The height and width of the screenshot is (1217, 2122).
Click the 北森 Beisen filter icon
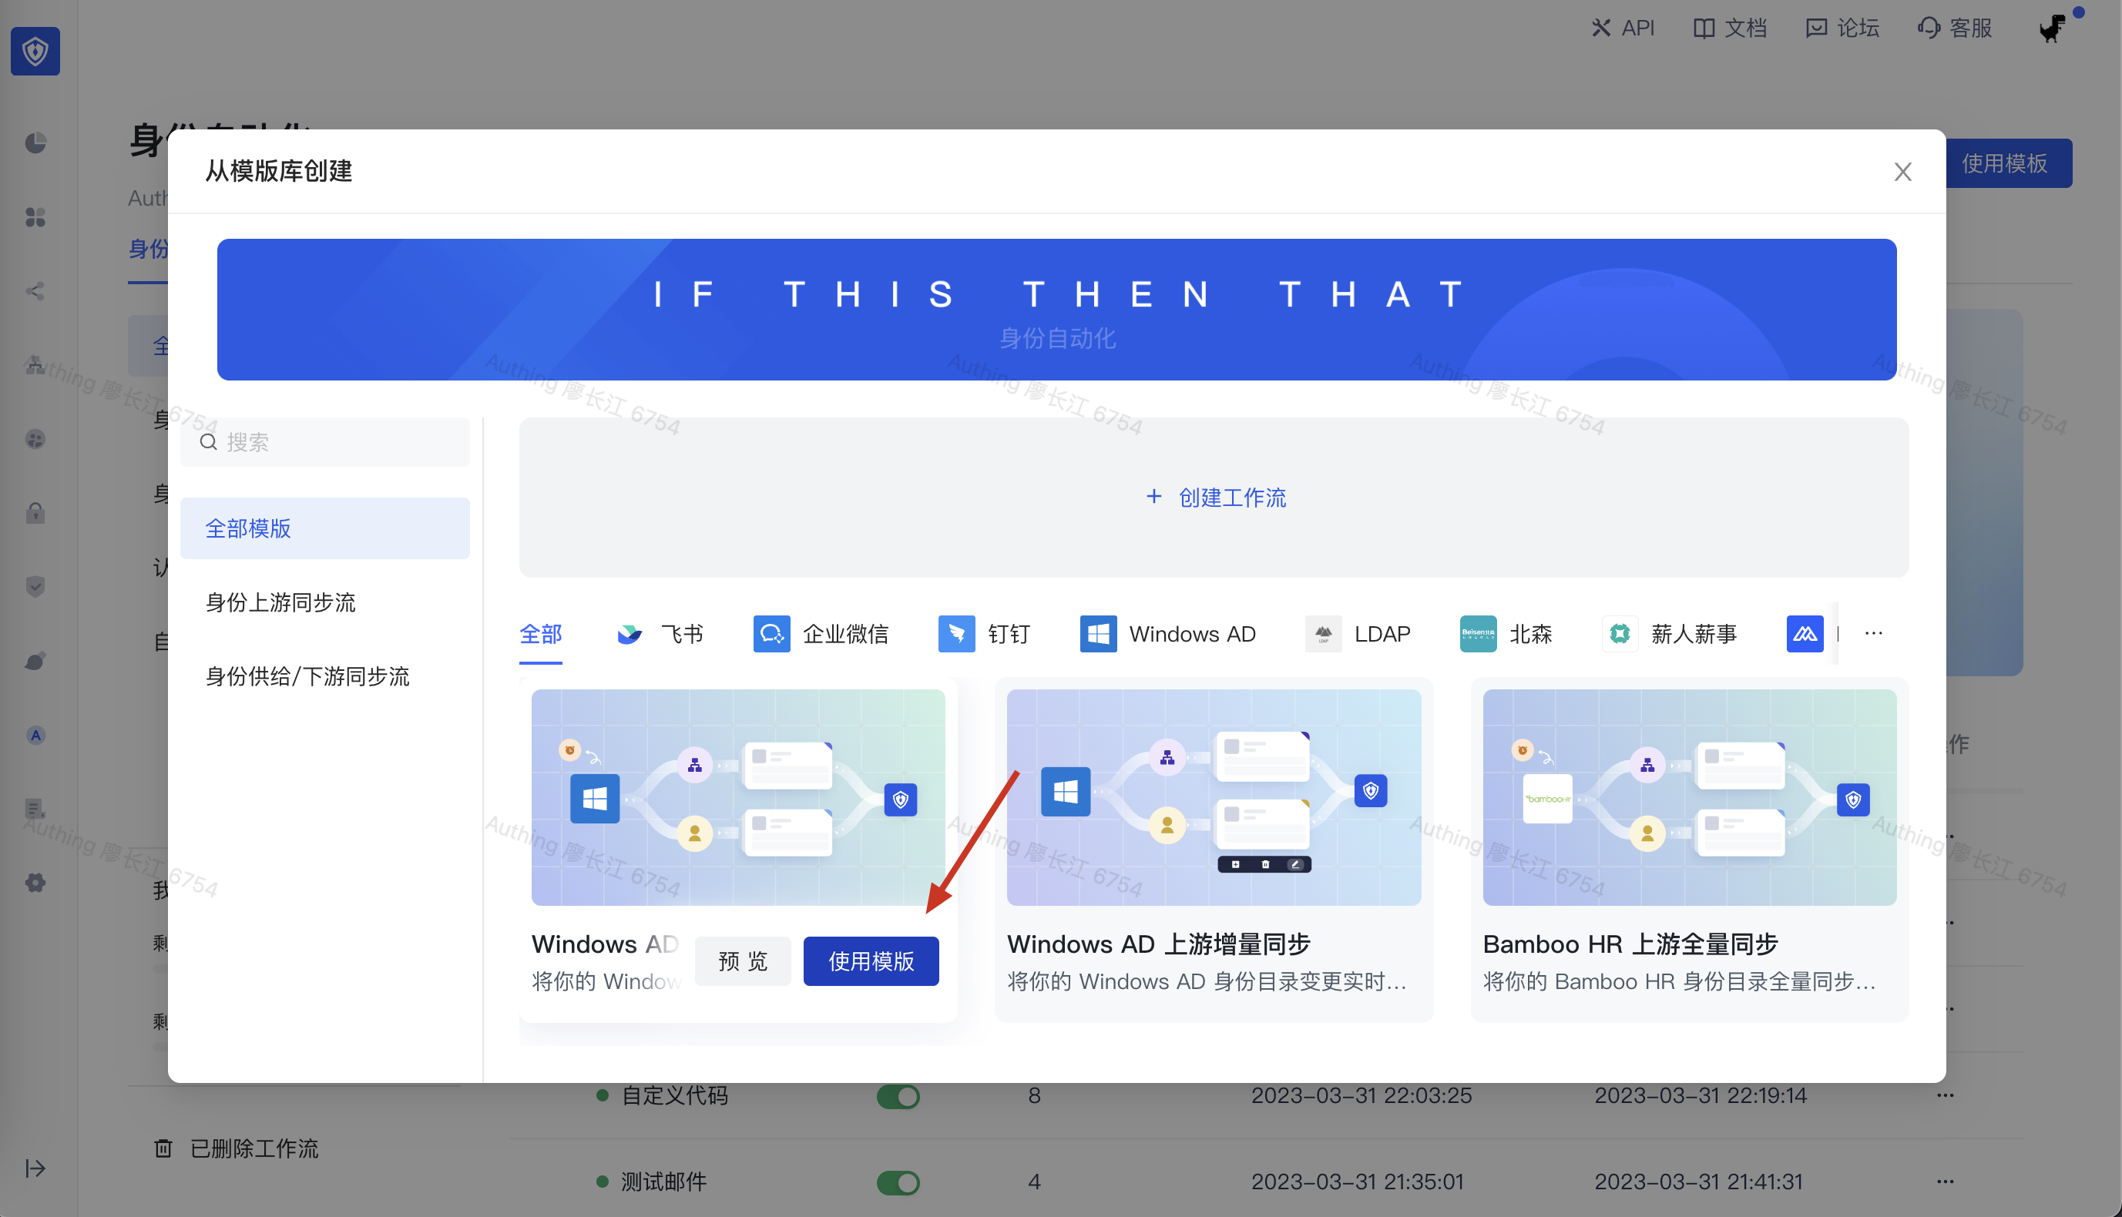coord(1477,635)
